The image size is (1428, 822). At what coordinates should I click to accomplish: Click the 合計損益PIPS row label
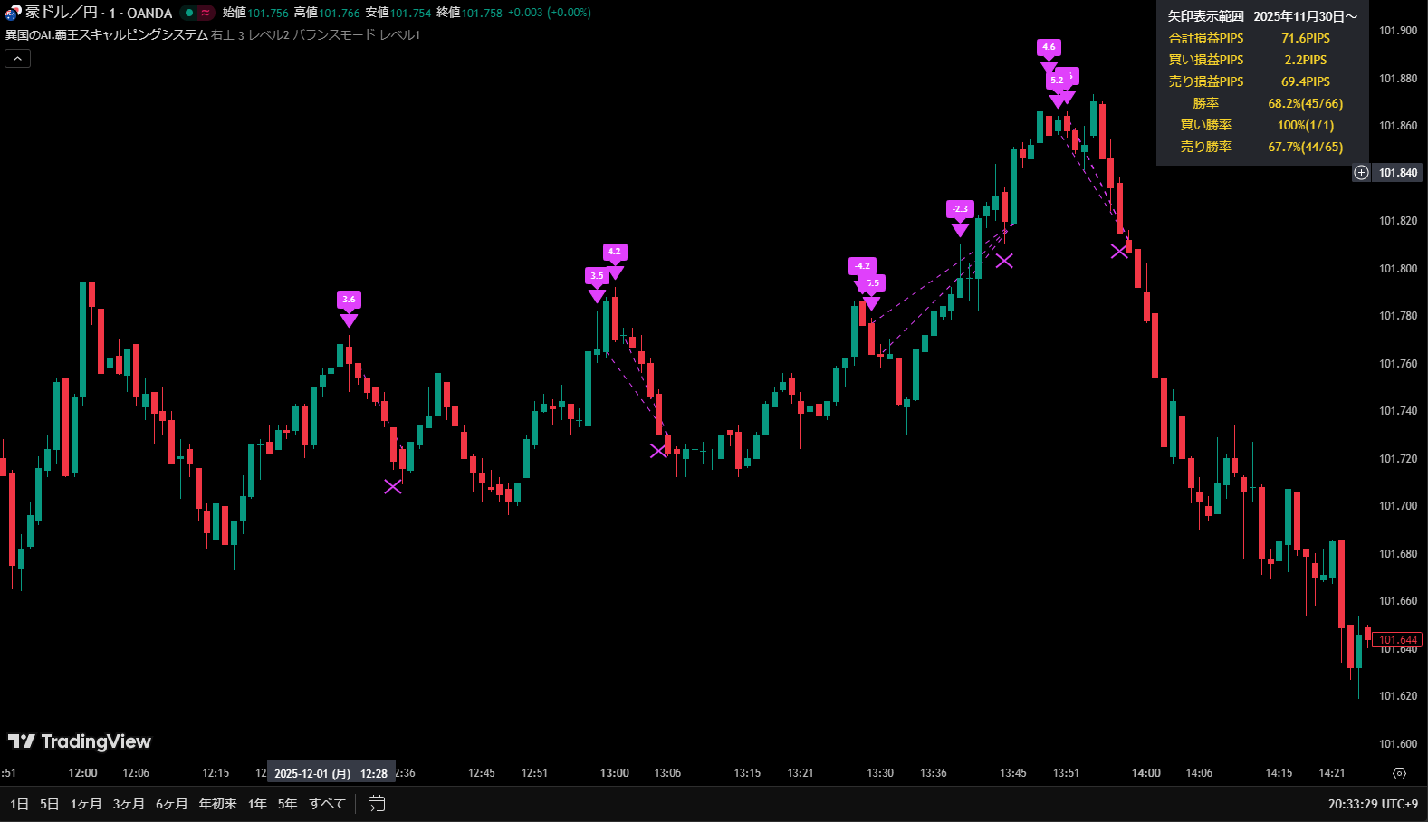[1206, 38]
